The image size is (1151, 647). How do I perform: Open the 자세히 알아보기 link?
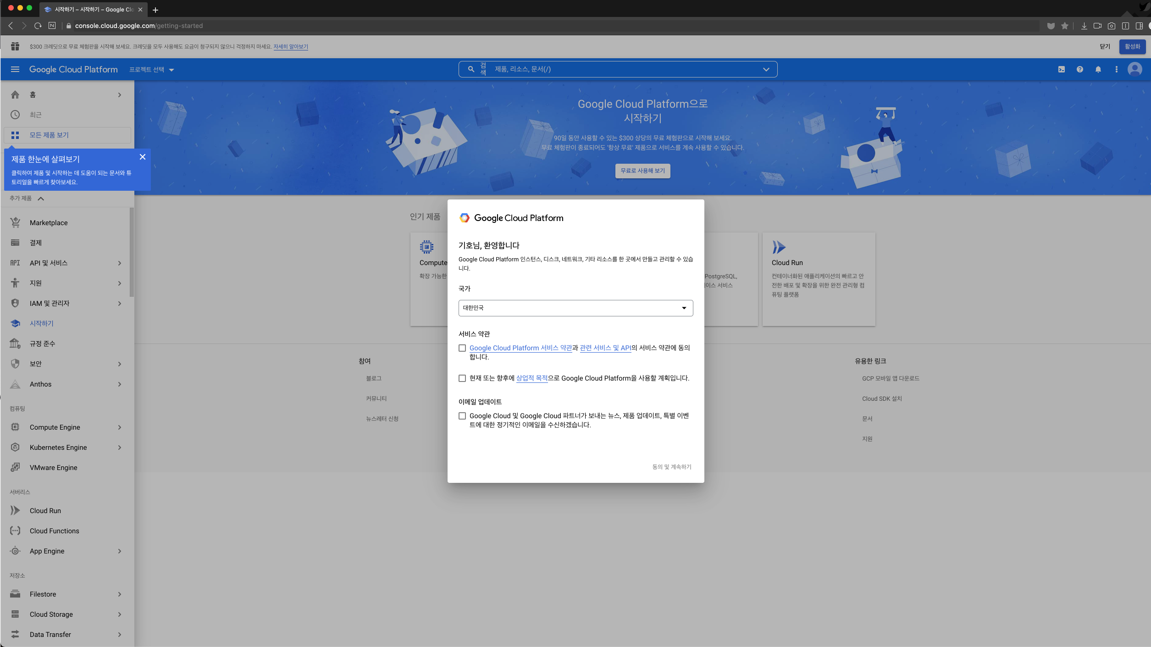pyautogui.click(x=291, y=47)
